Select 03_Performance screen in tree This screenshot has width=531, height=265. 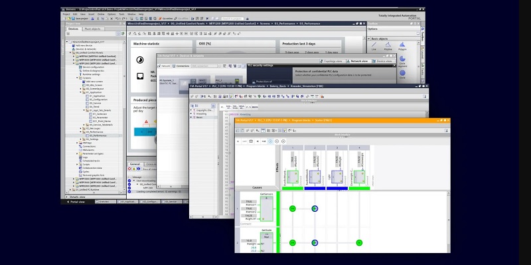pyautogui.click(x=96, y=135)
